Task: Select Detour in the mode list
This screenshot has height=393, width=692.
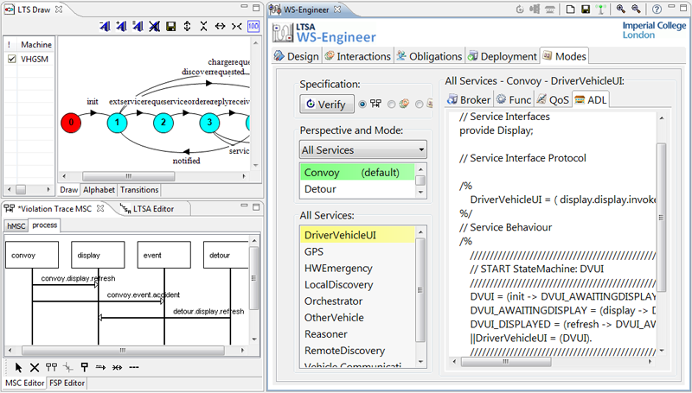Action: (320, 188)
